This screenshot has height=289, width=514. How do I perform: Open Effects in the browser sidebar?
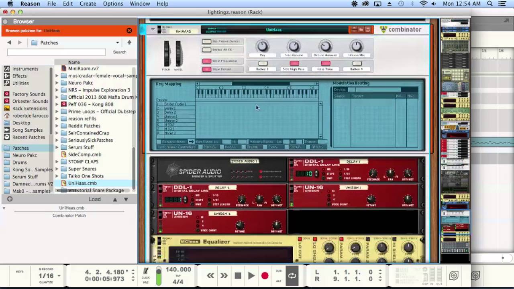coord(19,76)
